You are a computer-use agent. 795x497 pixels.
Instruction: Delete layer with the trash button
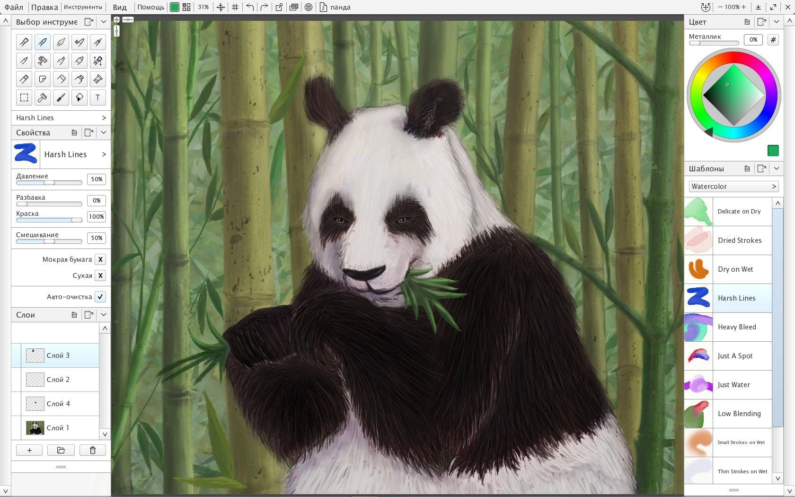pyautogui.click(x=93, y=450)
